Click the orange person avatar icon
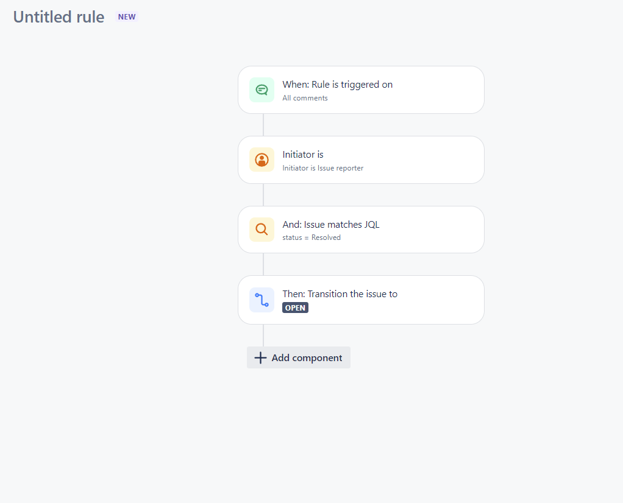 pos(262,160)
